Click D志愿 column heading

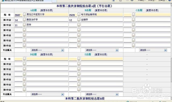coord(33,54)
